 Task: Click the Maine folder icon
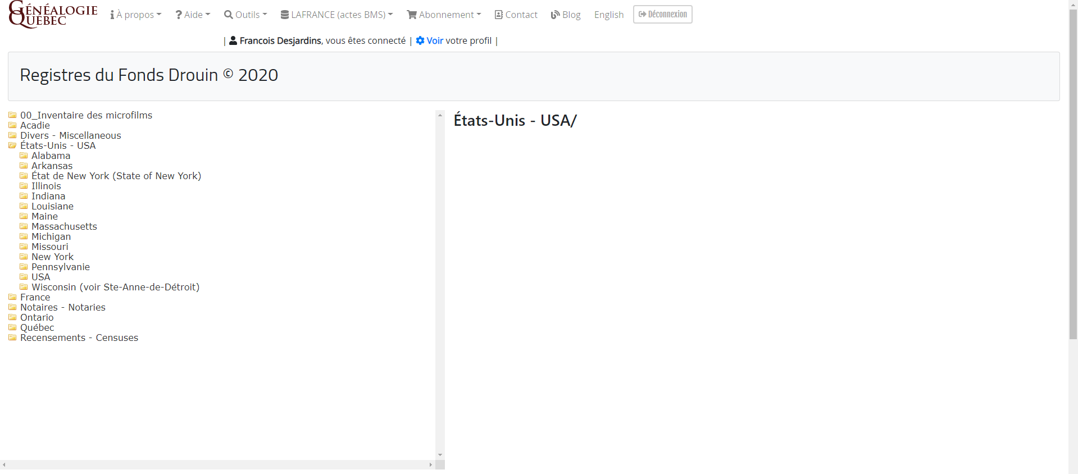[24, 216]
